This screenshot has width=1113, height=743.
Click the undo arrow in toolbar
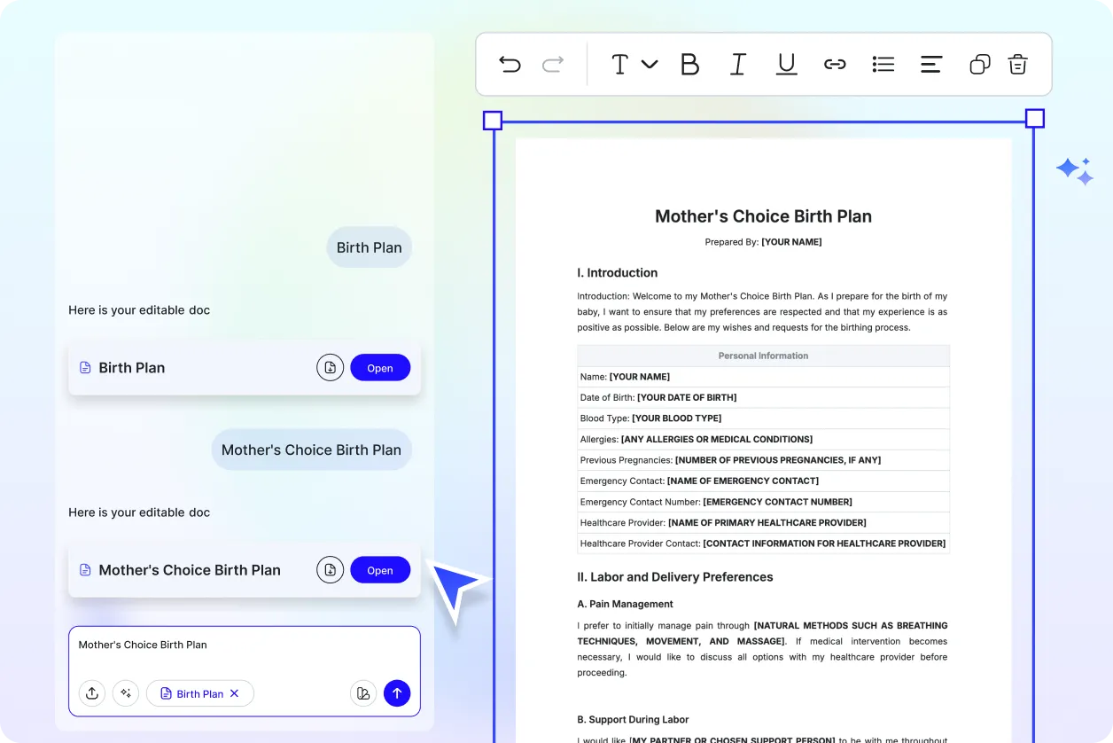pyautogui.click(x=510, y=64)
